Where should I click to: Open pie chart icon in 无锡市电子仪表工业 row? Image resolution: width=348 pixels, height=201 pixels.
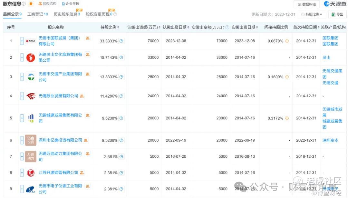(x=121, y=189)
